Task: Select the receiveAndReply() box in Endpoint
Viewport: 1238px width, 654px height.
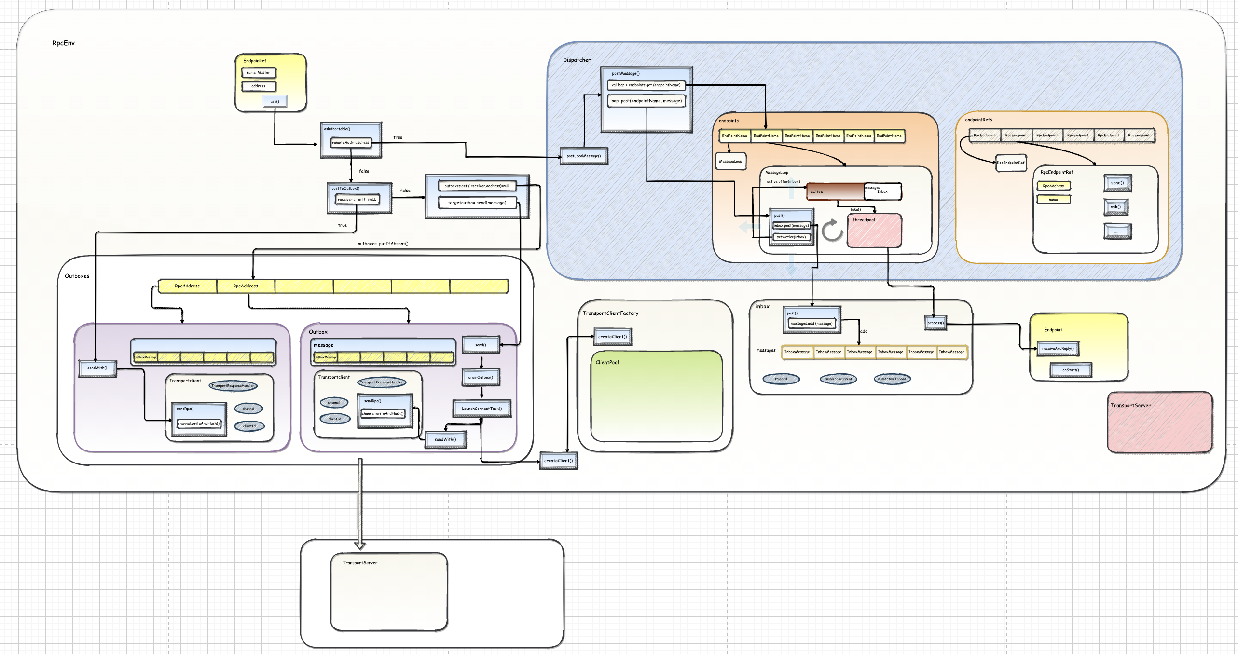Action: (x=1058, y=349)
